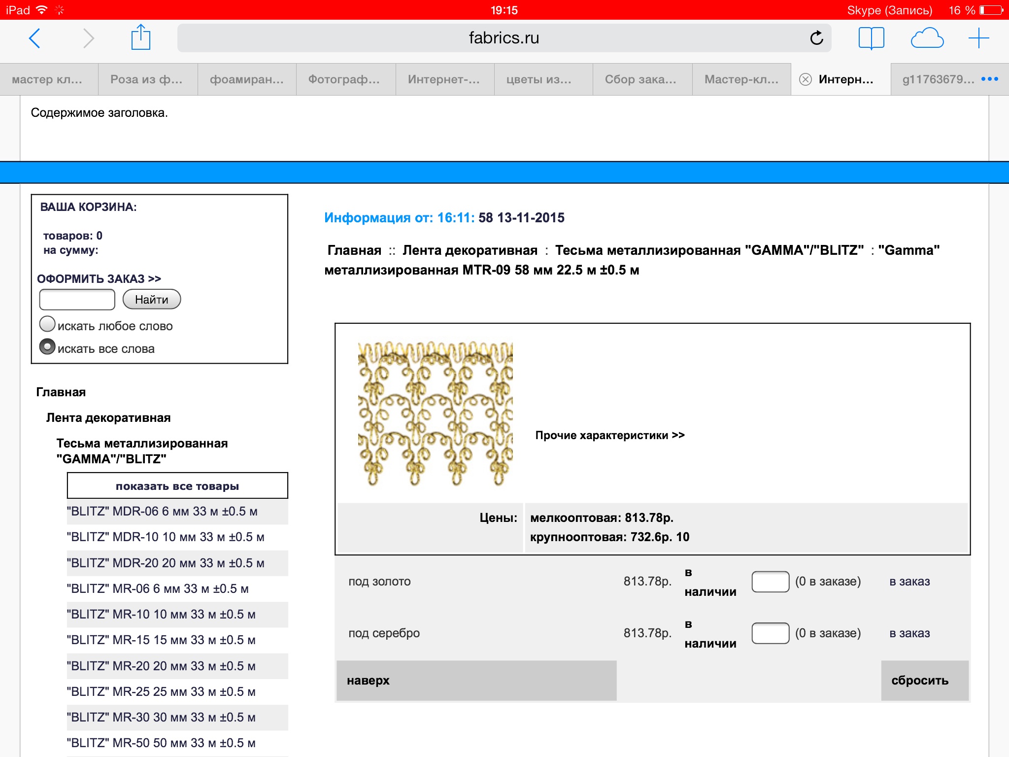Expand 'Прочие характеристики >>' details
Screen dimensions: 1009x757
point(610,435)
